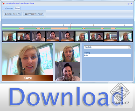
Task: Click timeline ruler mark 4
Action: (x=124, y=25)
